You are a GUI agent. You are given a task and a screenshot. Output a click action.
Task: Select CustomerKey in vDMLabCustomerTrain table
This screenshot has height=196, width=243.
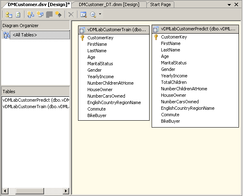pyautogui.click(x=100, y=38)
